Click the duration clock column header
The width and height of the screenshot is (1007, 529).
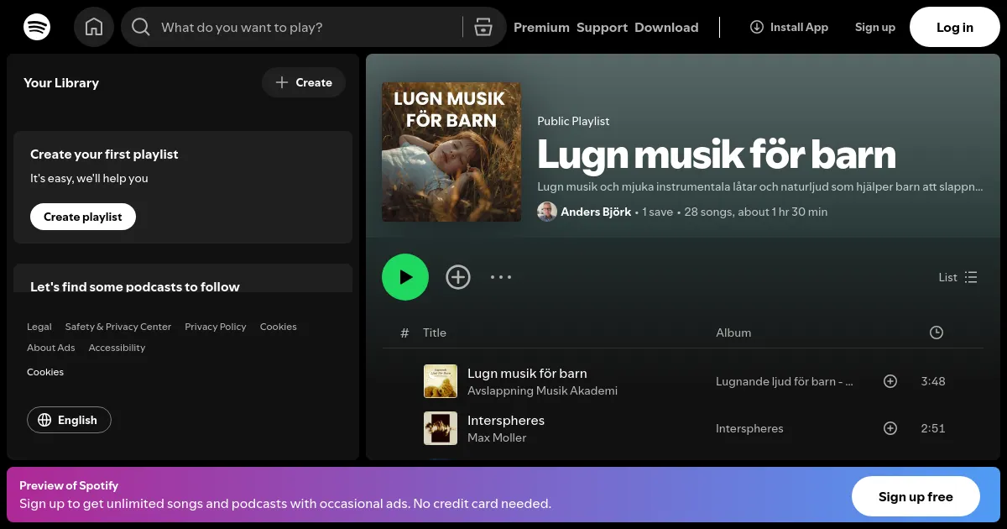937,333
